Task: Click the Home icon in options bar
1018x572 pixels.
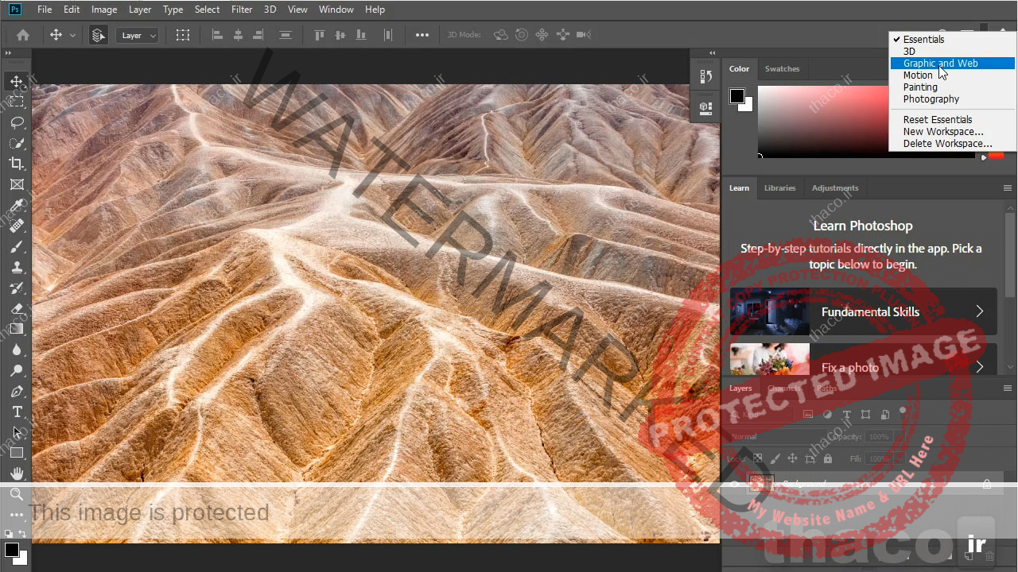Action: point(23,35)
